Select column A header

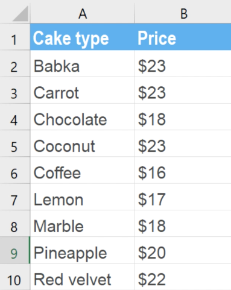click(x=83, y=13)
